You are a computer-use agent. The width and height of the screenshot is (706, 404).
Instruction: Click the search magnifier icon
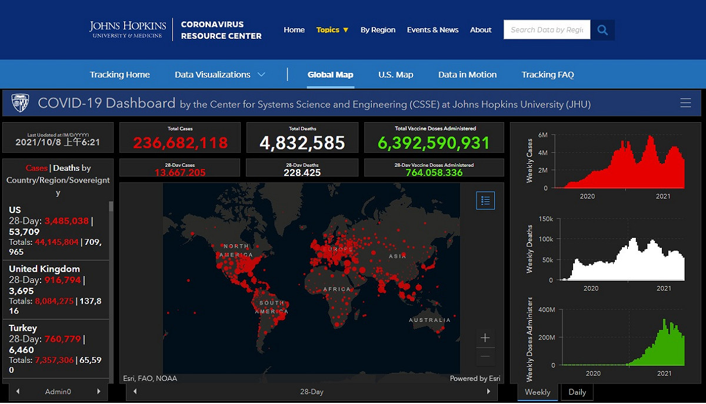(x=602, y=30)
